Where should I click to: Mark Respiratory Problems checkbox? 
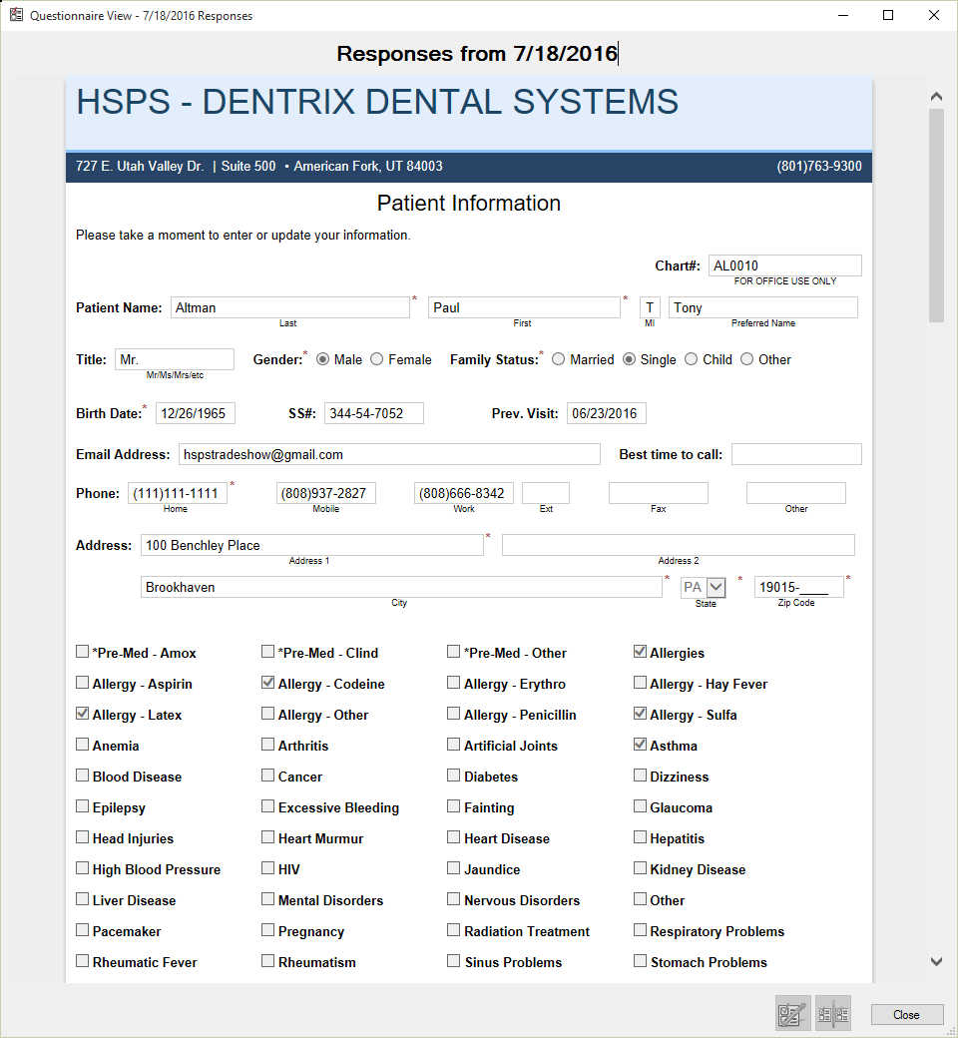(640, 930)
